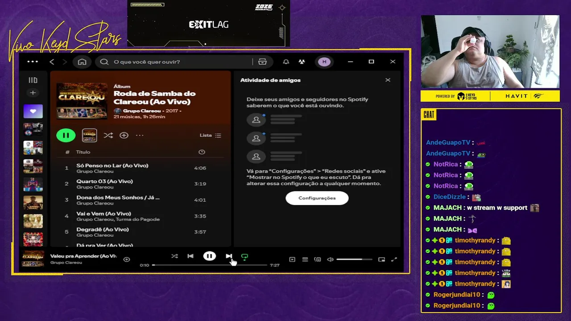The width and height of the screenshot is (571, 321).
Task: Go forward with the right arrow
Action: coord(65,62)
